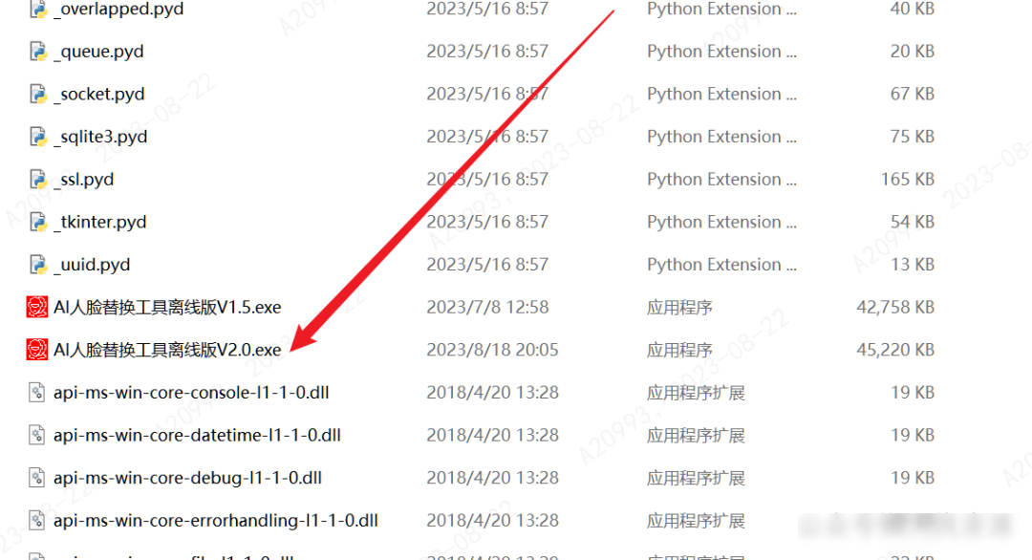
Task: Select AI人脸替换工具离线版V2.0.exe file name
Action: click(x=167, y=350)
